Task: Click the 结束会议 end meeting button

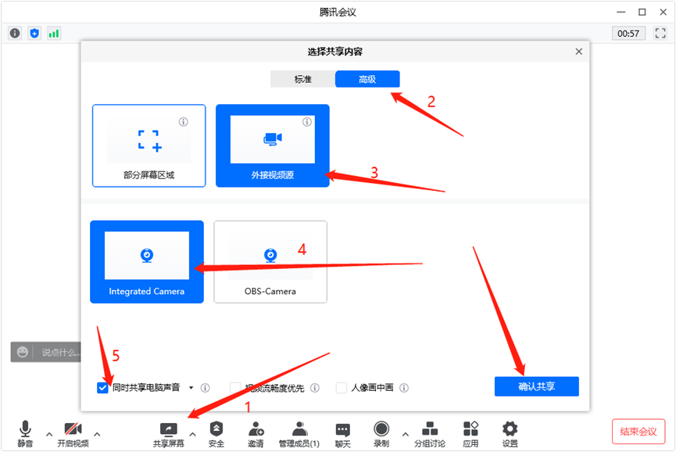Action: click(x=638, y=432)
